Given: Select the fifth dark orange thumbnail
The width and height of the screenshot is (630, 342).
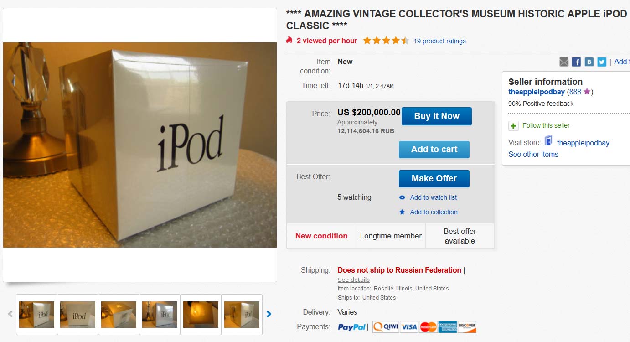Looking at the screenshot, I should click(x=201, y=315).
